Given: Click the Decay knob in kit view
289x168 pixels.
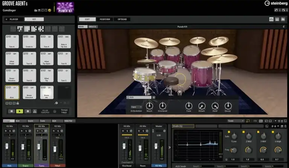Looking at the screenshot, I should coord(228,106).
